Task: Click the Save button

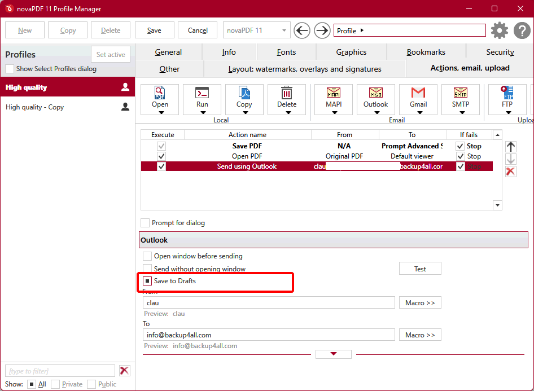Action: (154, 30)
